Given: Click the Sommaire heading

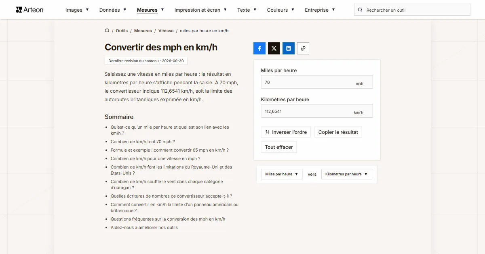Looking at the screenshot, I should point(119,117).
